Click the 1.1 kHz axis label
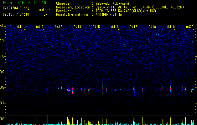197x125 pixels. (x=3, y=41)
